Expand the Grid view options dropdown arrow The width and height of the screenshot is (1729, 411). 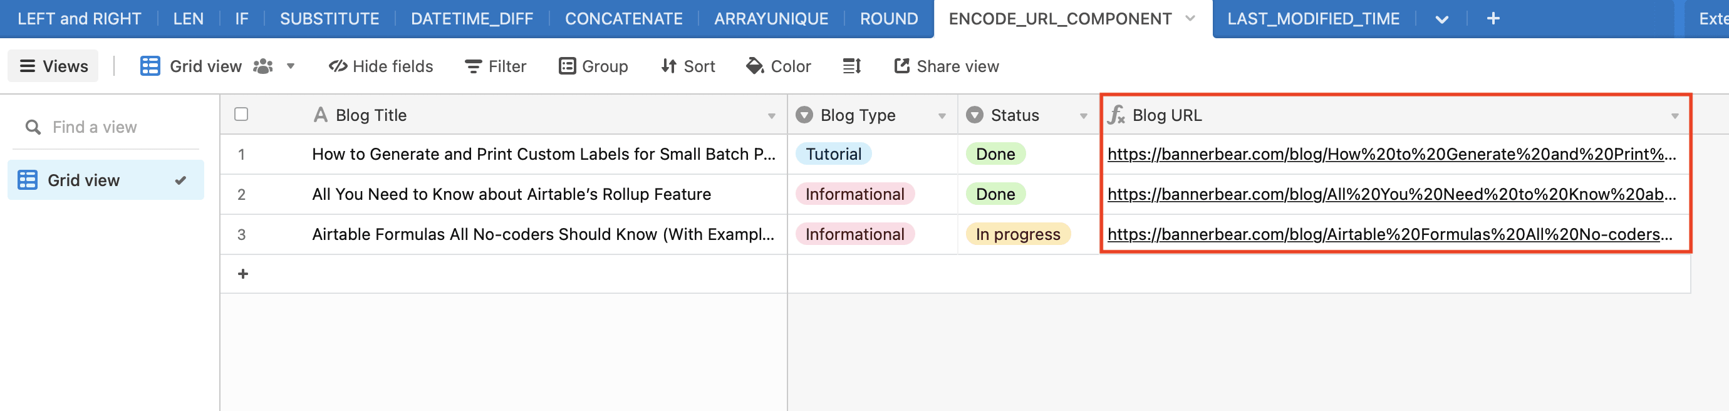291,66
